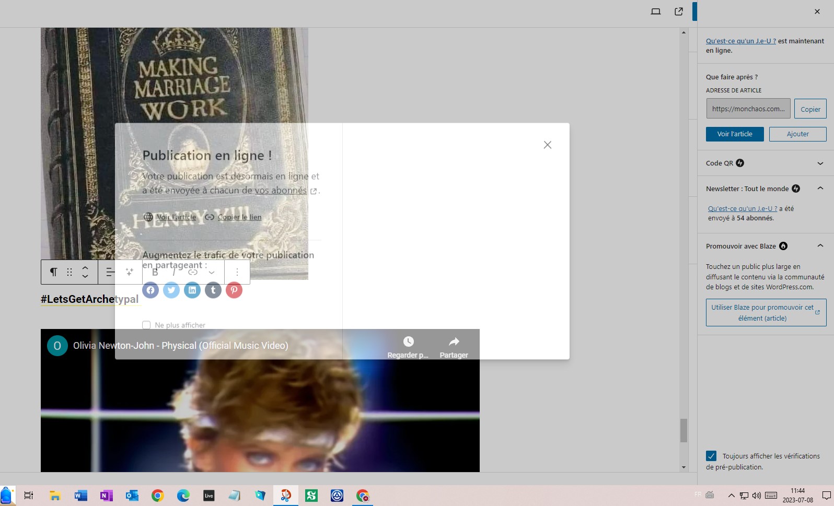Close the 'Publication en ligne' dialog
The width and height of the screenshot is (834, 506).
[547, 145]
